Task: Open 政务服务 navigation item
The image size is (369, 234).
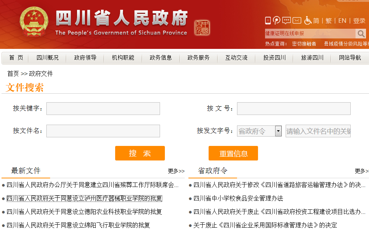Action: click(x=199, y=57)
